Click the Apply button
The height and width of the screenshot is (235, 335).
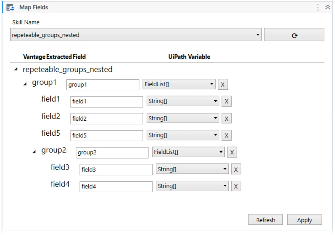pos(305,219)
